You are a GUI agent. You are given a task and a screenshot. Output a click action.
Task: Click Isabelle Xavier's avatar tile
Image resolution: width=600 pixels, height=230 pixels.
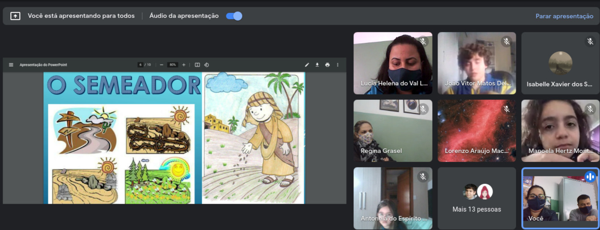point(560,63)
